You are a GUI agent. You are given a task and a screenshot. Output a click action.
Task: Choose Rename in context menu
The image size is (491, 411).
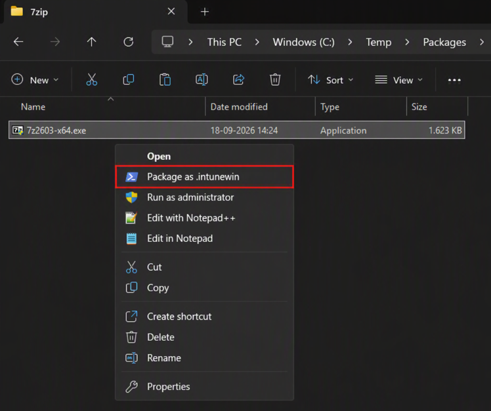click(205, 358)
